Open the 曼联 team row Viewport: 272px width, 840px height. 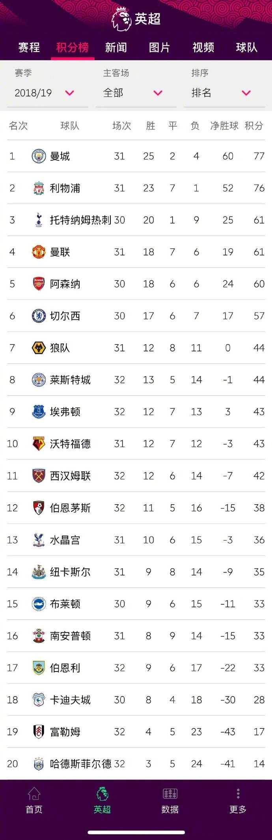point(136,252)
